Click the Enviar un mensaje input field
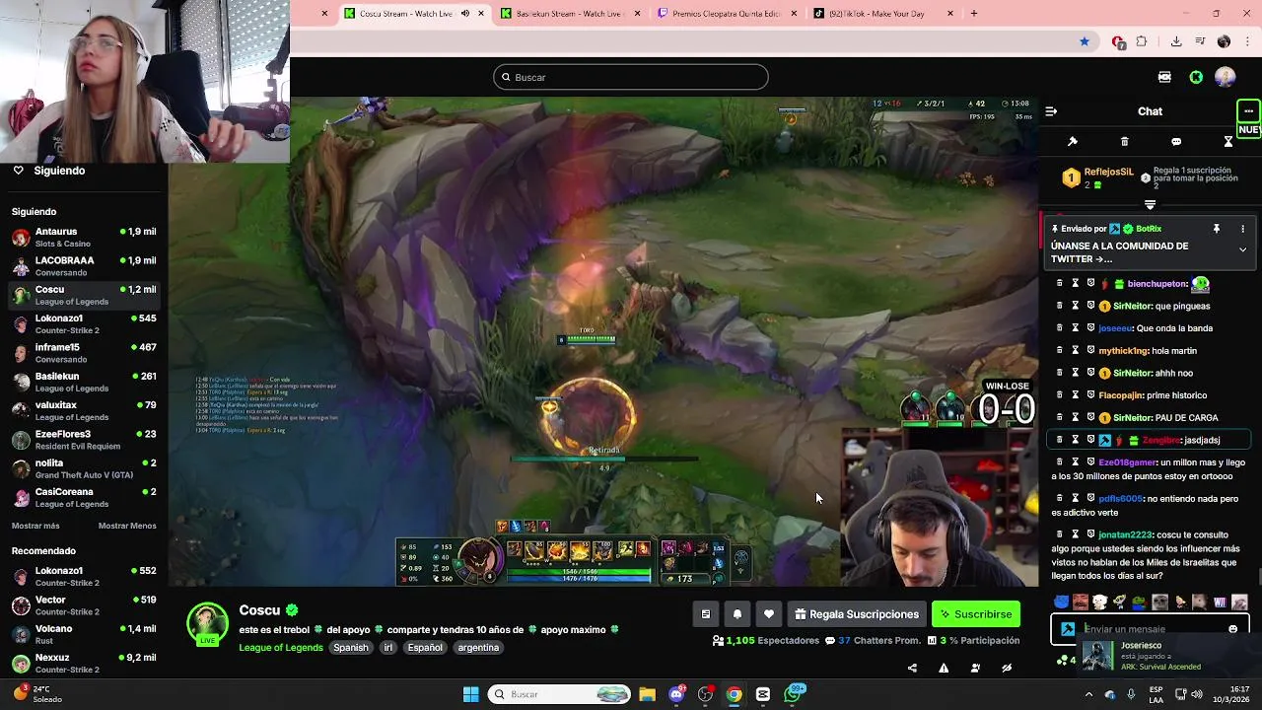Viewport: 1262px width, 710px height. pyautogui.click(x=1152, y=629)
